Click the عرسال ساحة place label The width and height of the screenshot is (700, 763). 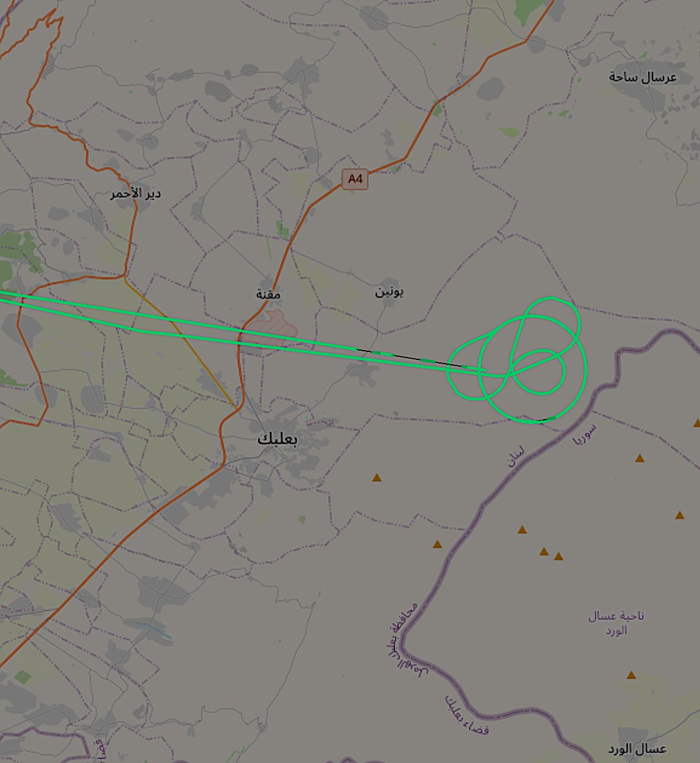(643, 77)
